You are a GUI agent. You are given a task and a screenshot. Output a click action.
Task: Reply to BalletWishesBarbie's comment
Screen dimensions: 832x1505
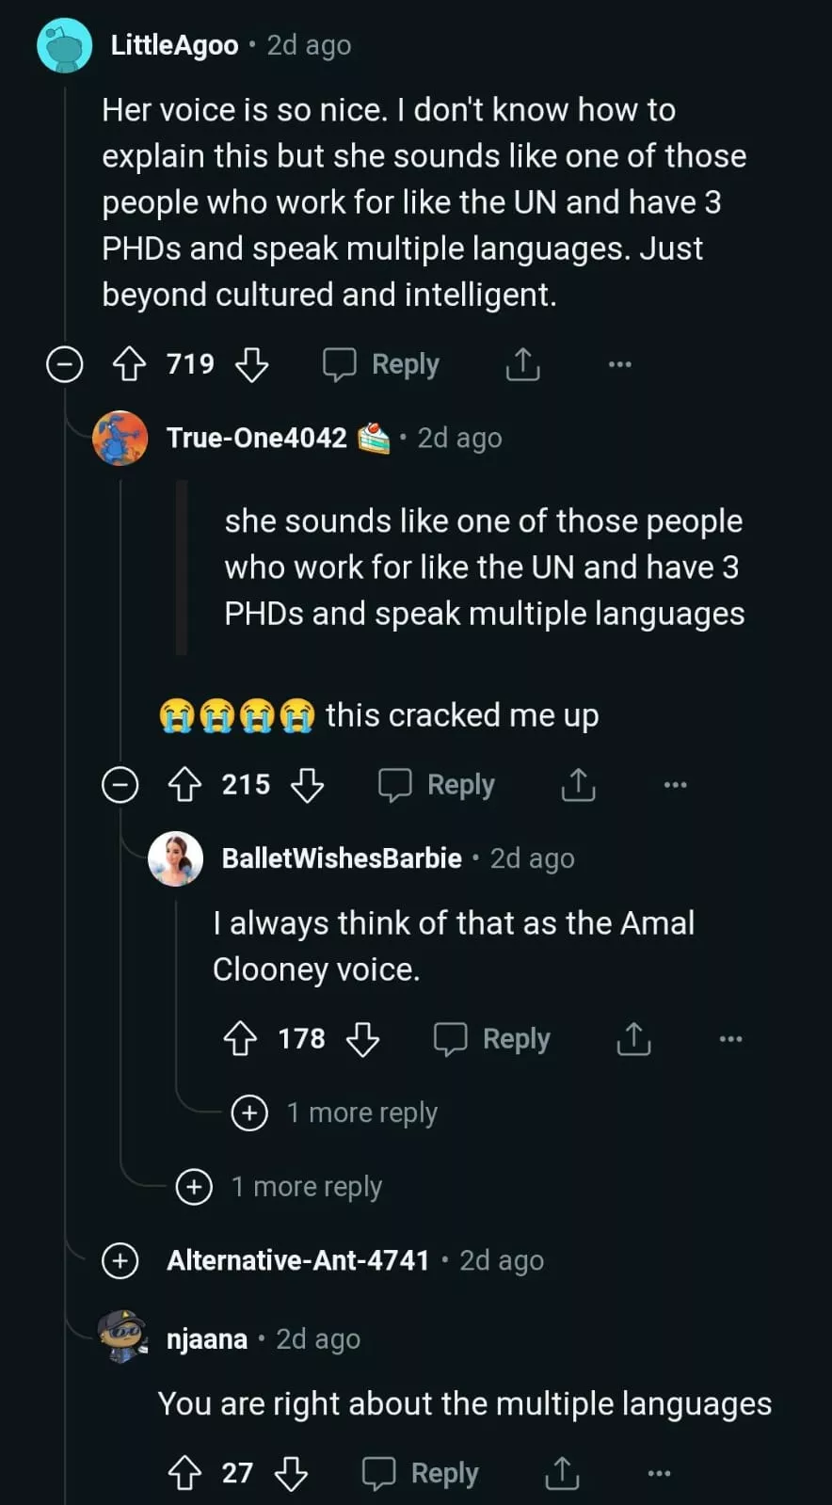click(x=492, y=1039)
